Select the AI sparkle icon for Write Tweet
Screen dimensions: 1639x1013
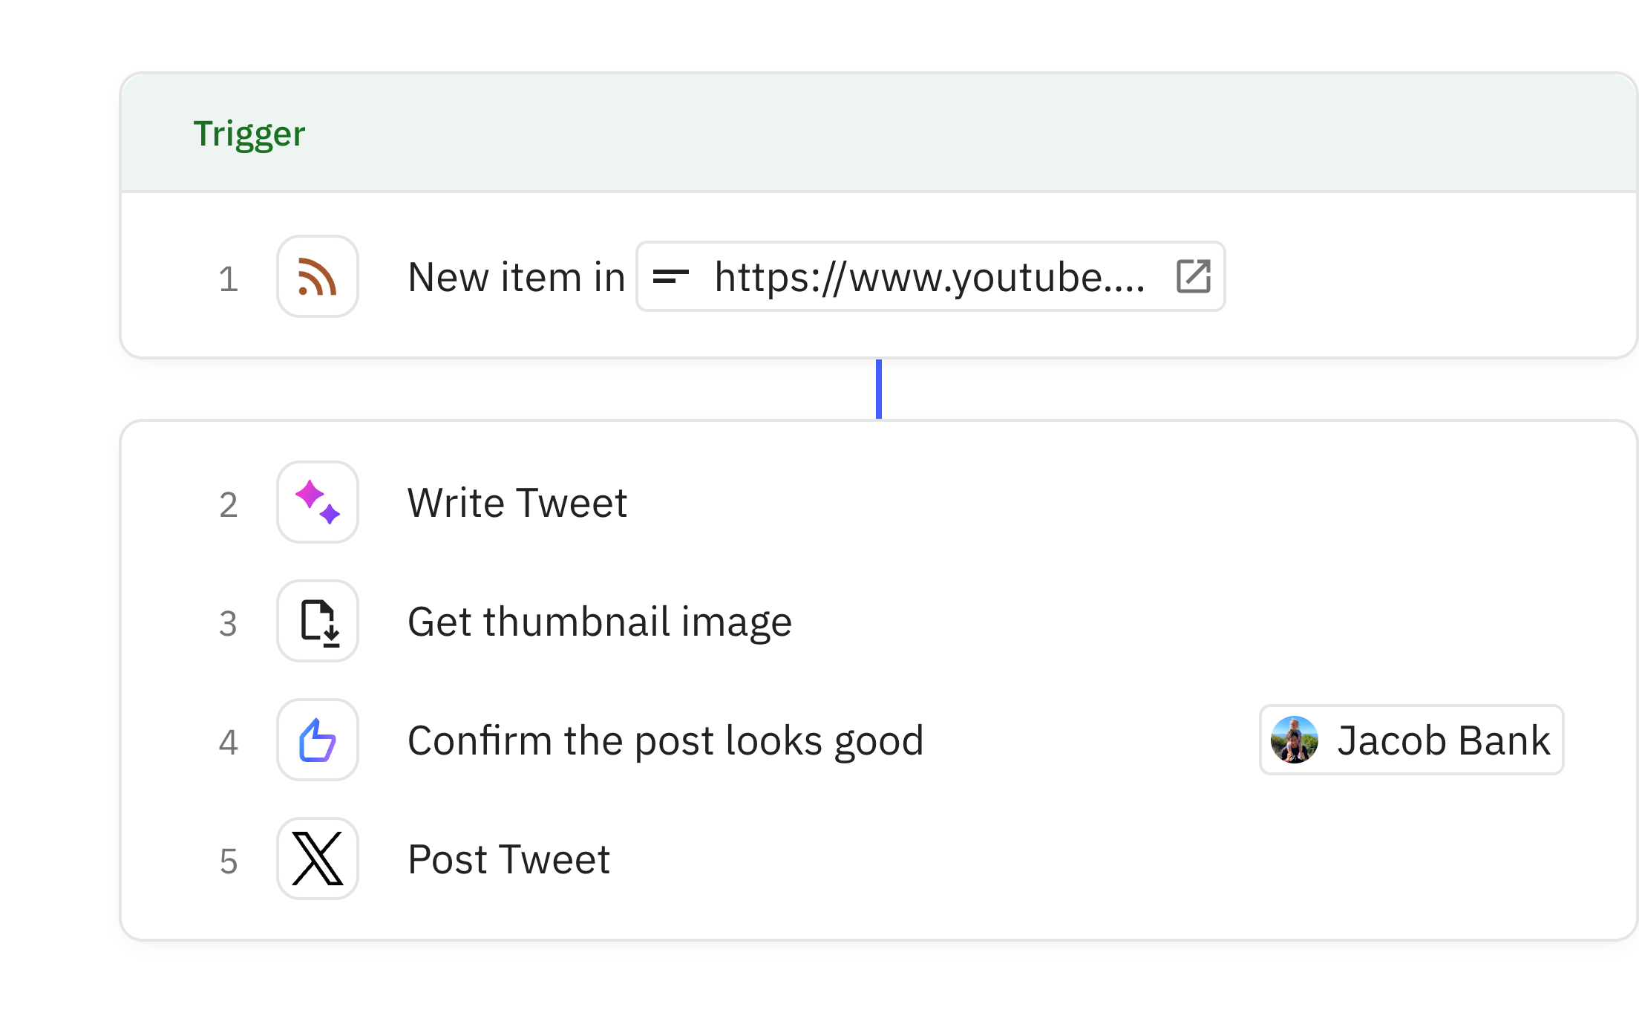pyautogui.click(x=317, y=503)
